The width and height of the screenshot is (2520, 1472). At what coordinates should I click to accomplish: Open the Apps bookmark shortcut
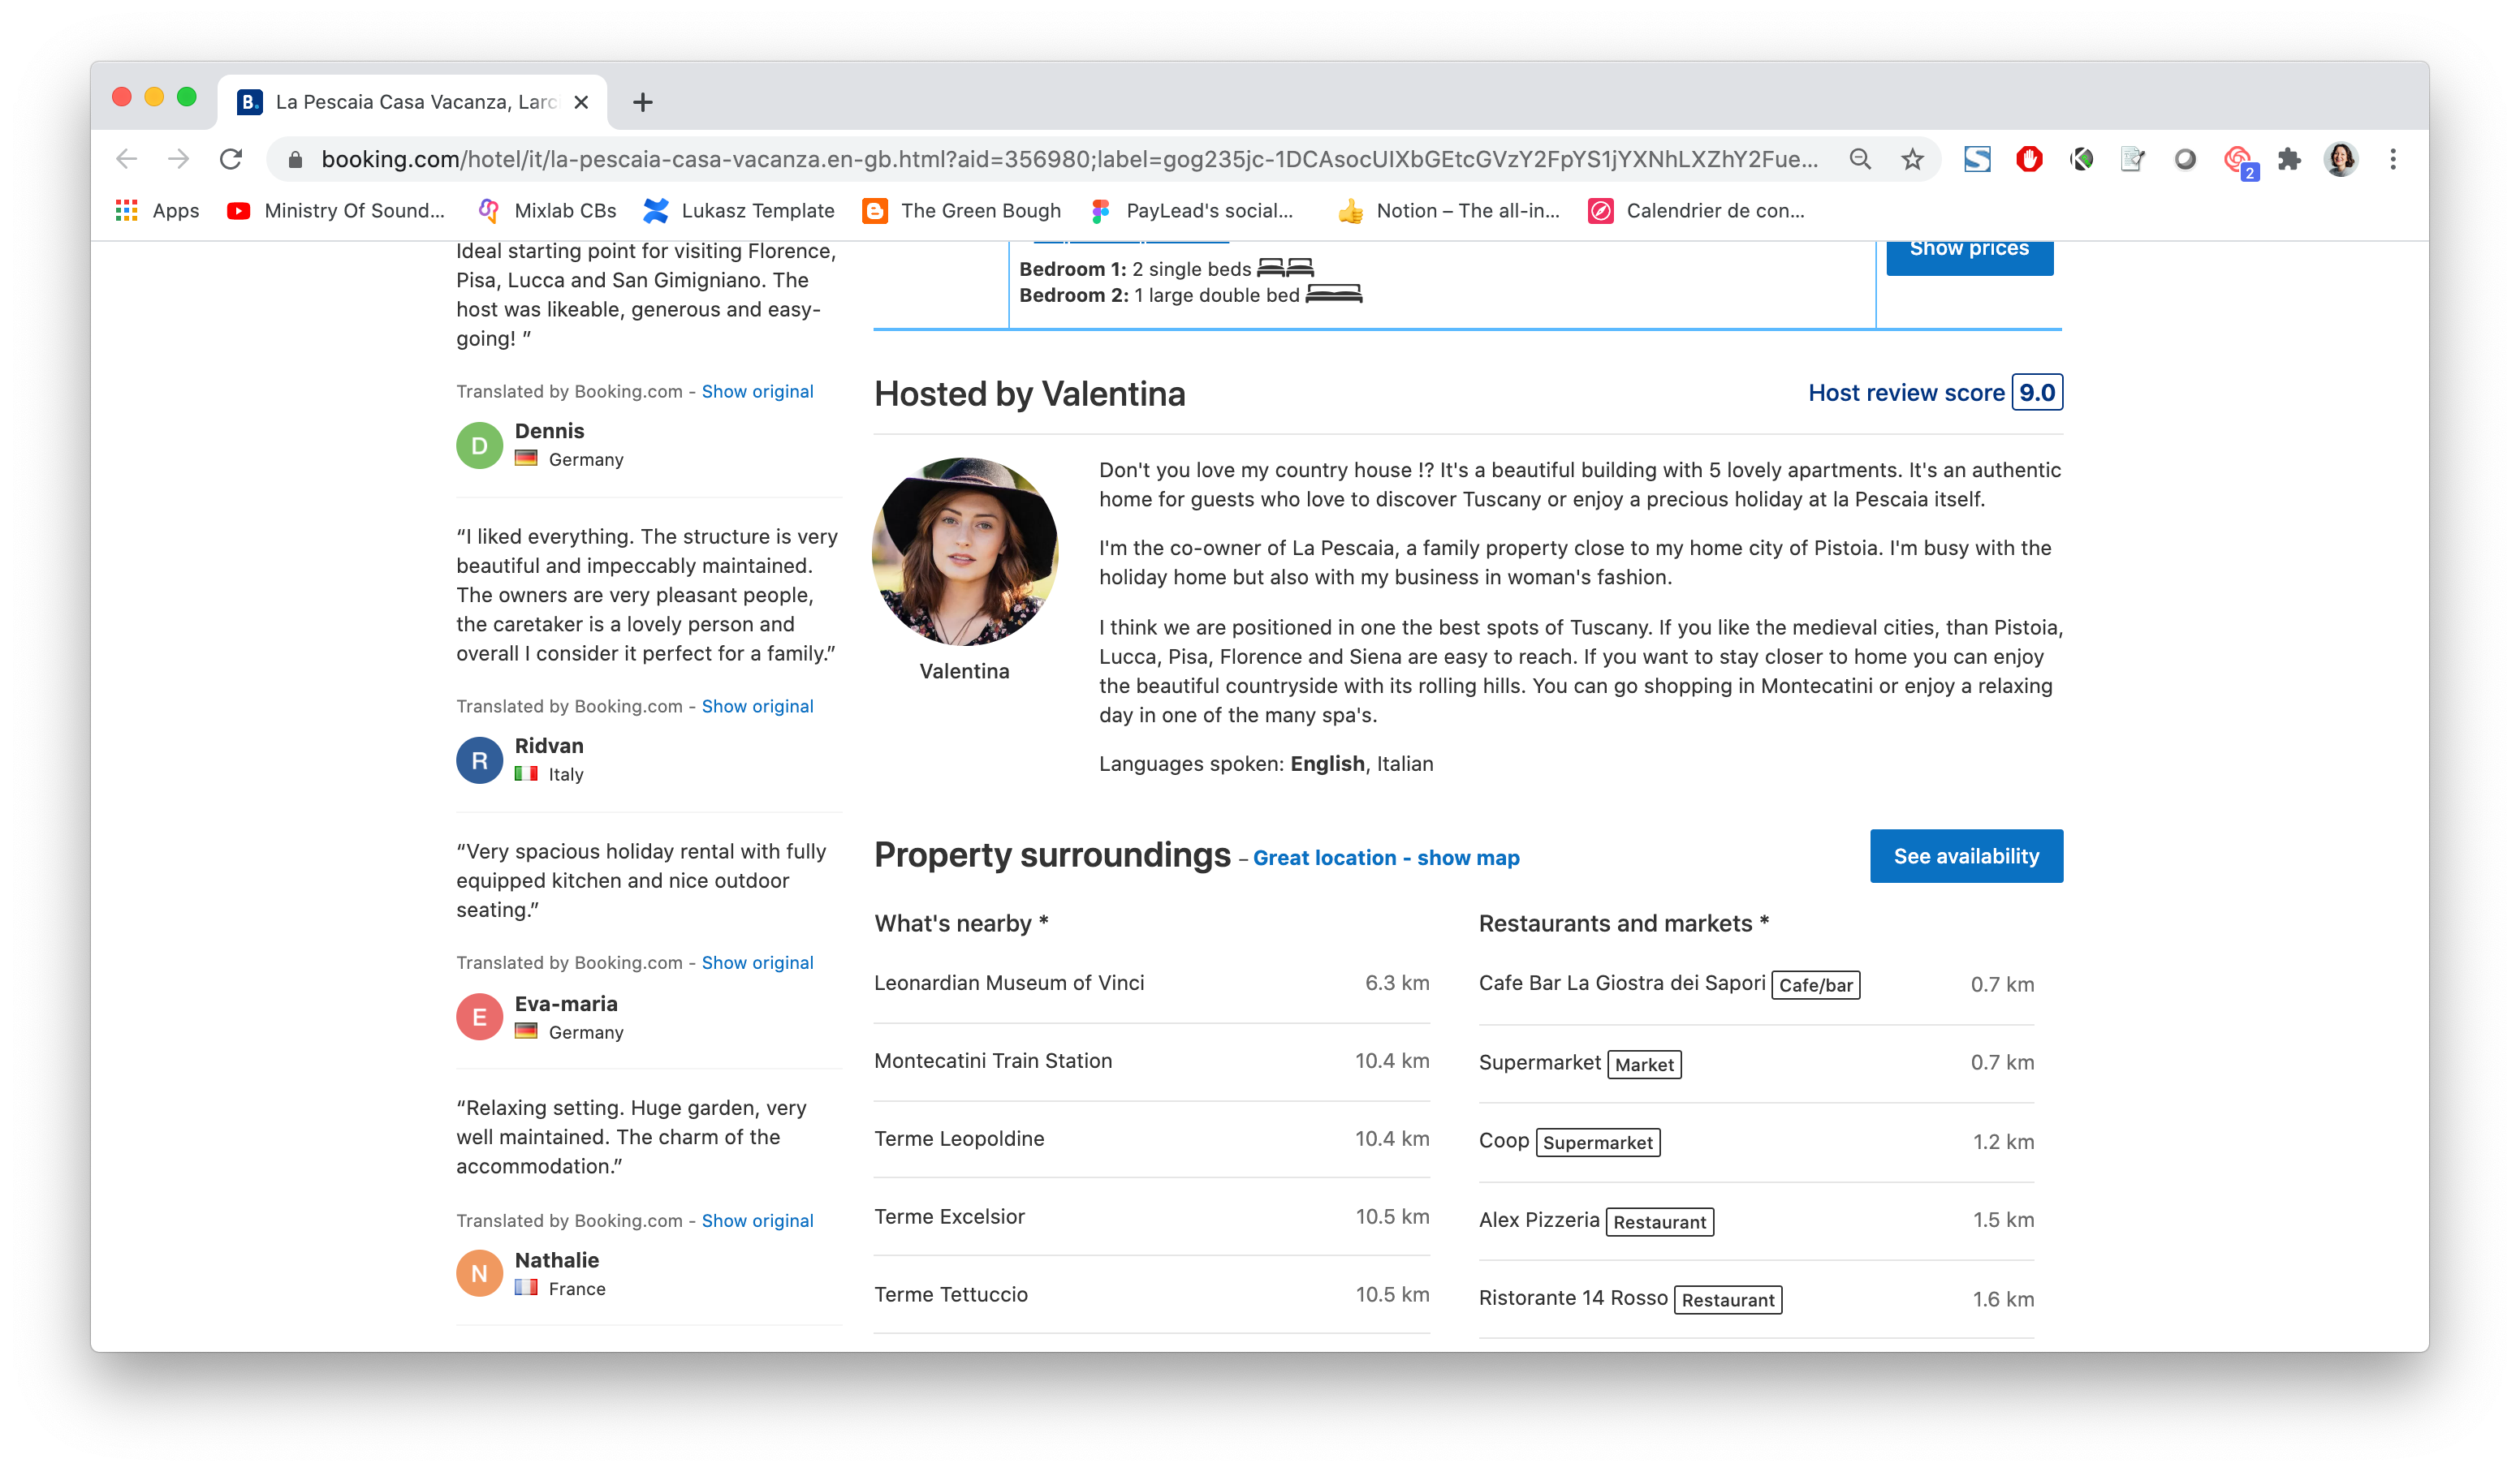pos(158,211)
